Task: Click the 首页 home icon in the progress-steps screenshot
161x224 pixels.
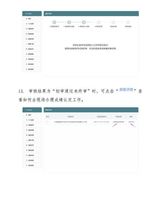Action: pyautogui.click(x=26, y=19)
